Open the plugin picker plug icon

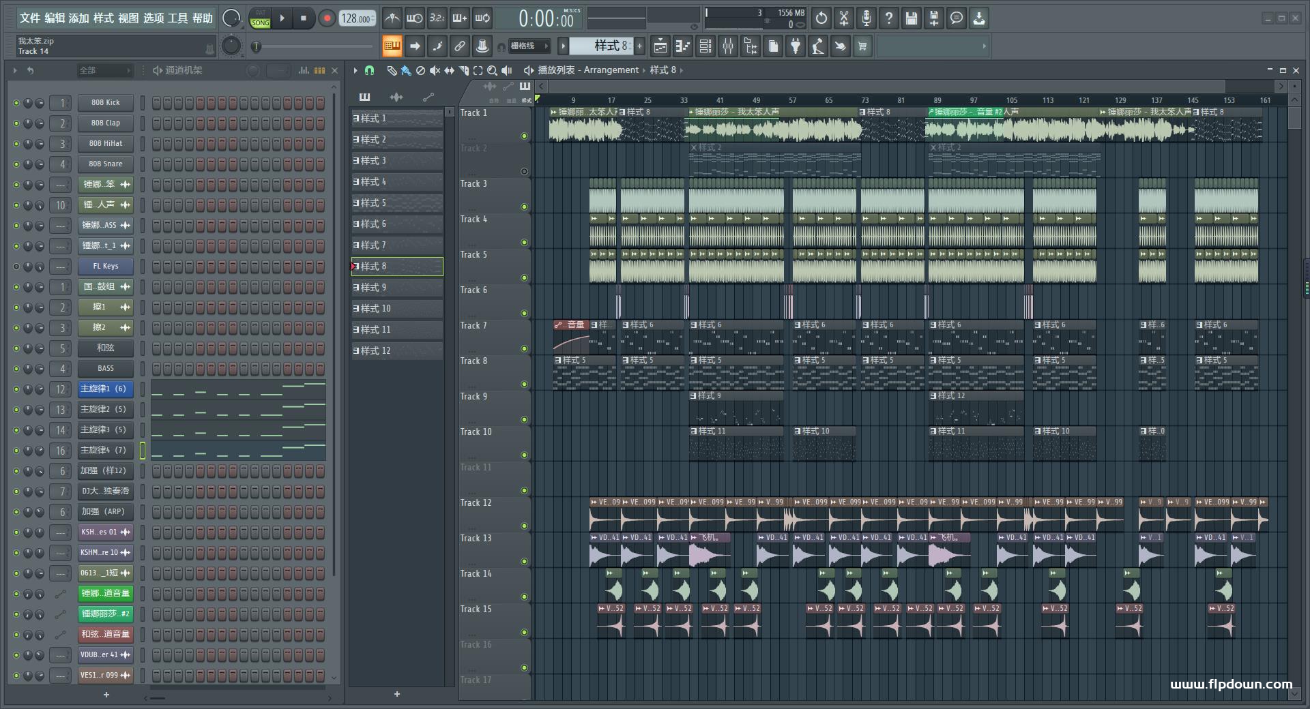[x=796, y=46]
